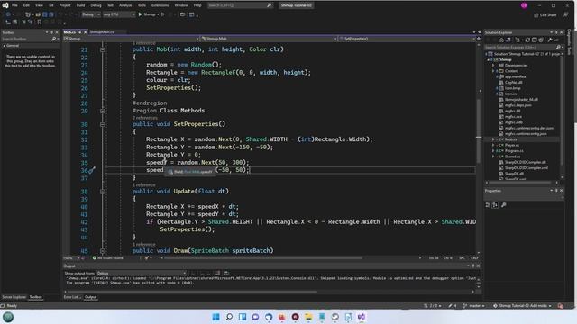Viewport: 577px width, 324px height.
Task: Click the Visual Studio logo icon
Action: (5, 5)
